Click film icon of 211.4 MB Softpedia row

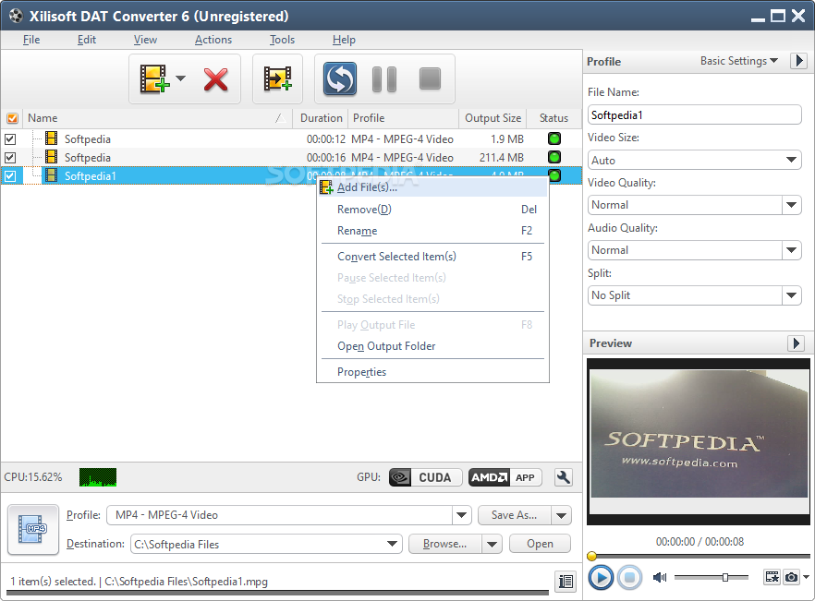52,156
